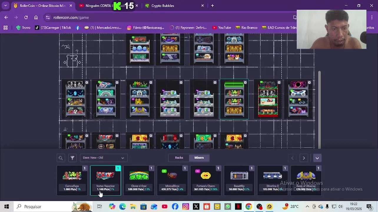Select the Silverline B miner card

pyautogui.click(x=273, y=180)
